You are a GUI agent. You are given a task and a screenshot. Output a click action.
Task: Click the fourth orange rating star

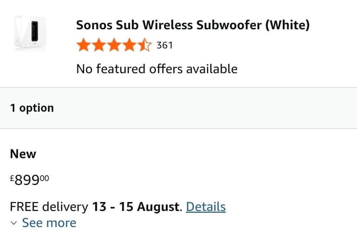point(129,45)
